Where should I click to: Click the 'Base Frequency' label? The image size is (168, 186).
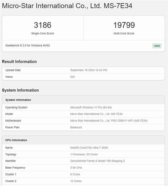point(15,168)
